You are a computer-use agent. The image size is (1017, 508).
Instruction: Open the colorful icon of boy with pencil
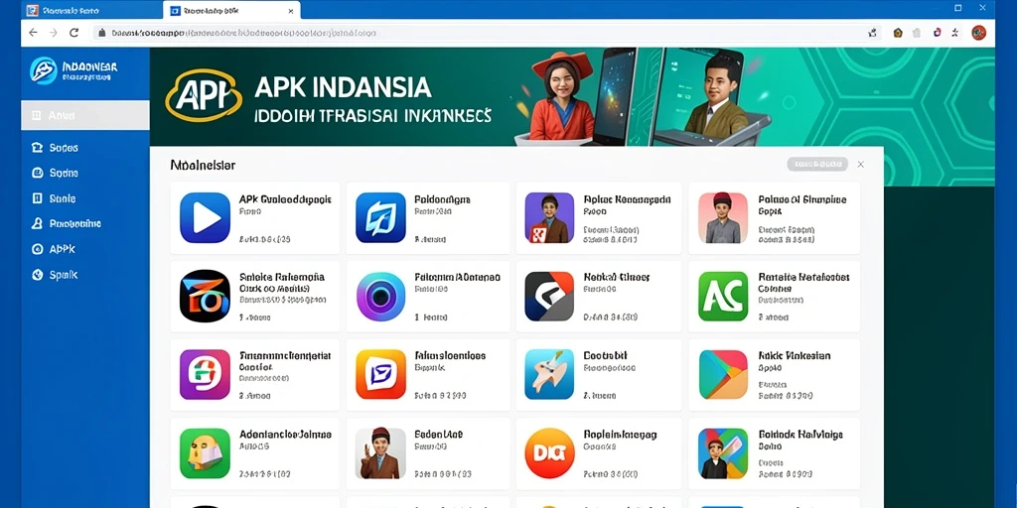pos(723,452)
